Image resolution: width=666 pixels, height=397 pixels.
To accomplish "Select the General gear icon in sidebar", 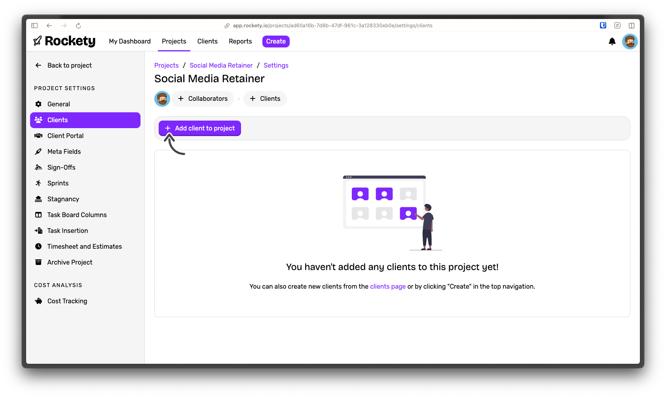I will (x=38, y=104).
